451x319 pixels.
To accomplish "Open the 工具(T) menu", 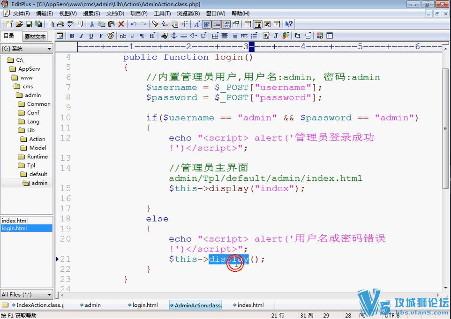I will 162,14.
